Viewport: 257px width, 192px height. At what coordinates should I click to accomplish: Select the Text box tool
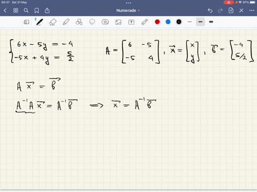[x=131, y=22]
